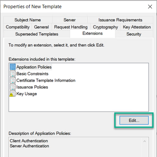Open the Request Handling tab
157x157 pixels.
(x=71, y=27)
